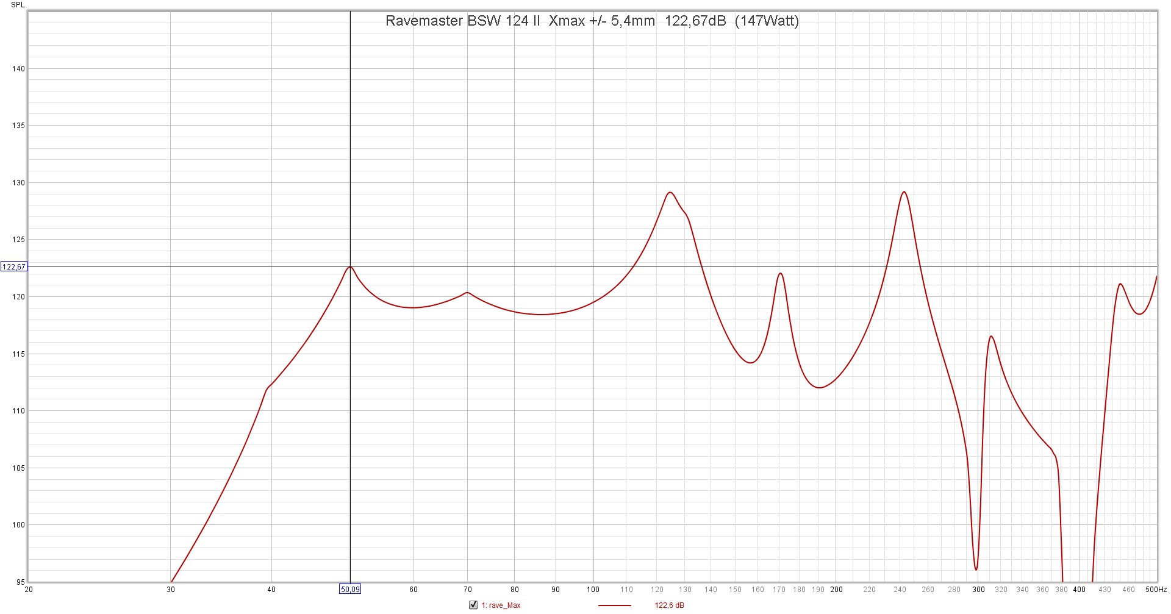Click the 90 Hz frequency axis label
Image resolution: width=1171 pixels, height=614 pixels.
pos(556,590)
